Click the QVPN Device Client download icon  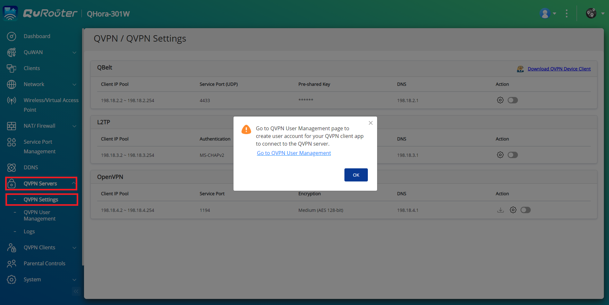(x=520, y=69)
